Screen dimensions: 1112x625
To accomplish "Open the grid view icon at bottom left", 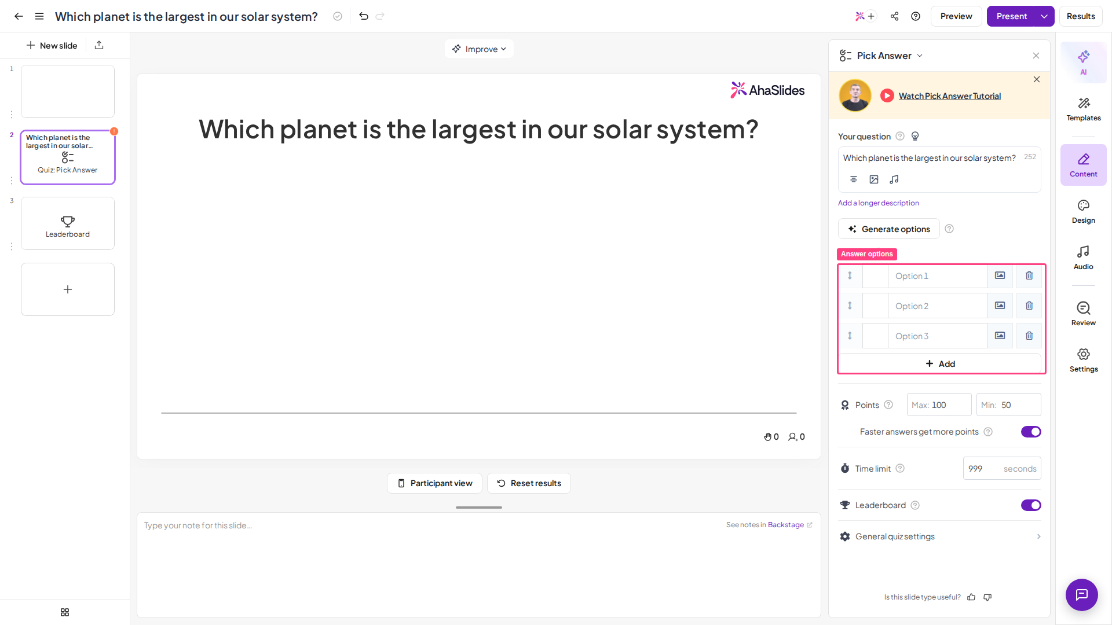I will tap(65, 612).
